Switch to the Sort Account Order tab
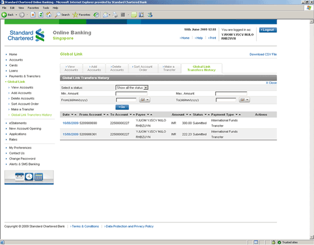The width and height of the screenshot is (314, 245). pos(143,68)
